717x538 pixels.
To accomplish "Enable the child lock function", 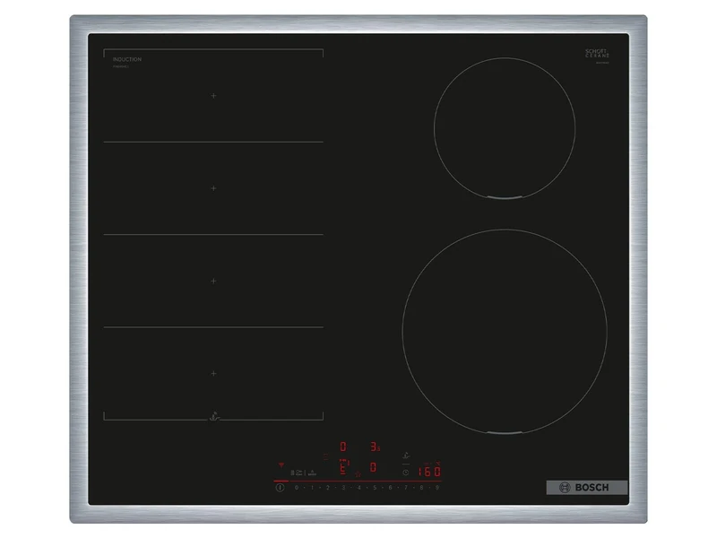I will click(313, 472).
